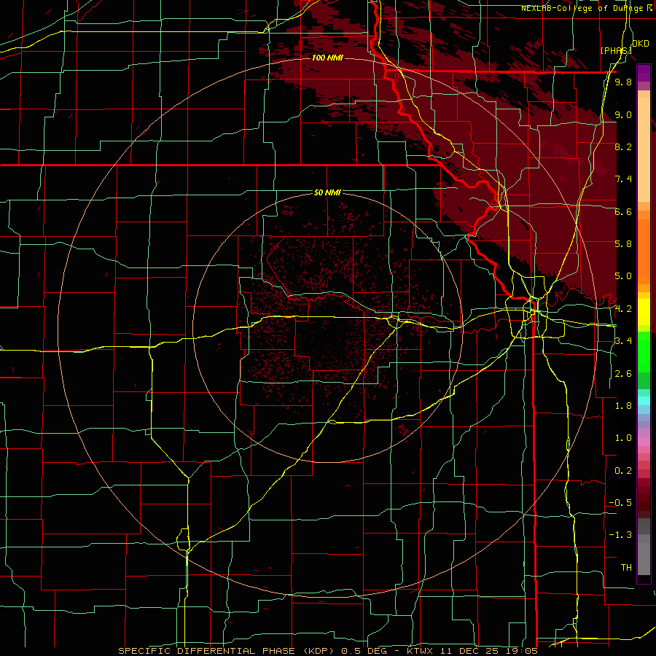Click the 50 NMI range ring label
Viewport: 656px width, 656px height.
[x=327, y=192]
